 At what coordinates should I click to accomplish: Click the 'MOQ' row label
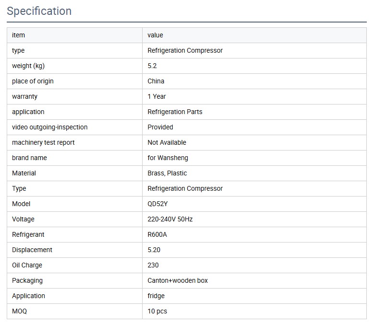tap(19, 311)
